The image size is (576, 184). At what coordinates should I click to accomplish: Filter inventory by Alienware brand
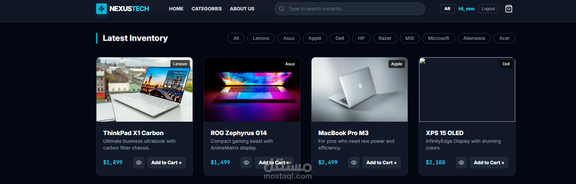474,38
